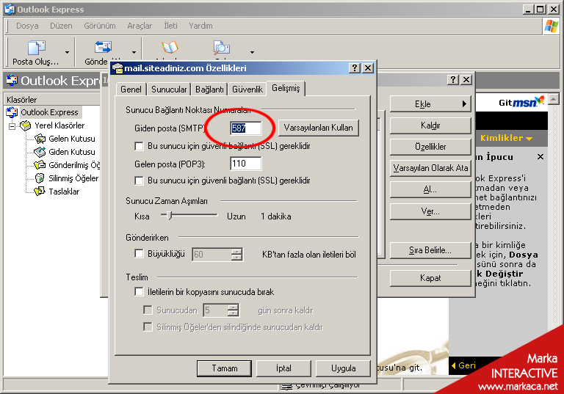564x394 pixels.
Task: Open the İleti menu
Action: pyautogui.click(x=171, y=26)
